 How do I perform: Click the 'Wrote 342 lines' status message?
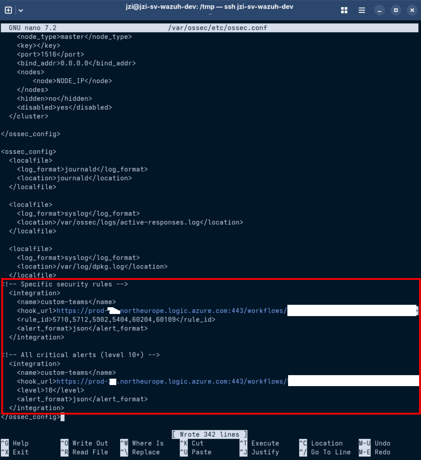[x=210, y=435]
